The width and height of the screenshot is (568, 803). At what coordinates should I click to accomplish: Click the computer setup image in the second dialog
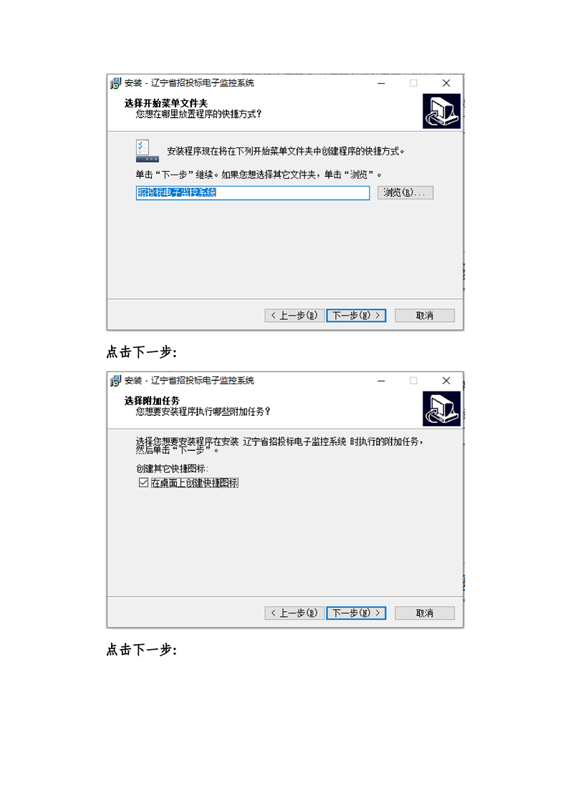(441, 409)
